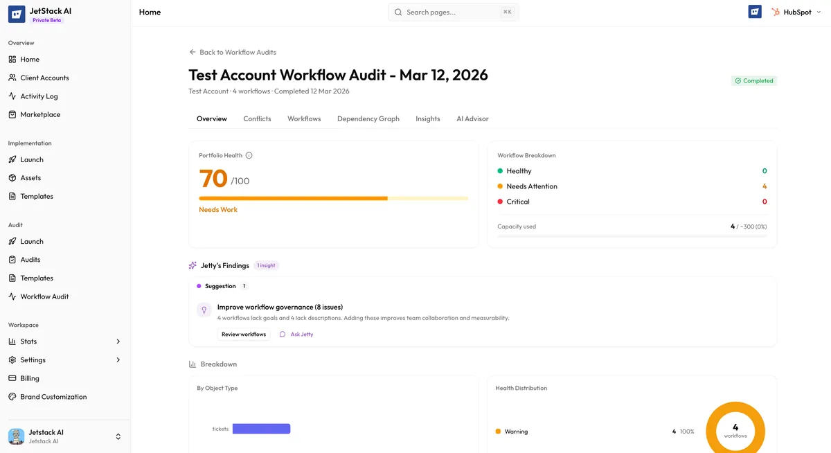
Task: Click the JetStack AI logo
Action: 17,14
